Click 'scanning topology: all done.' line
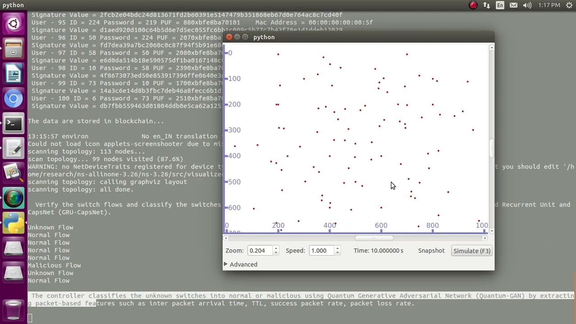576x324 pixels. (x=81, y=189)
